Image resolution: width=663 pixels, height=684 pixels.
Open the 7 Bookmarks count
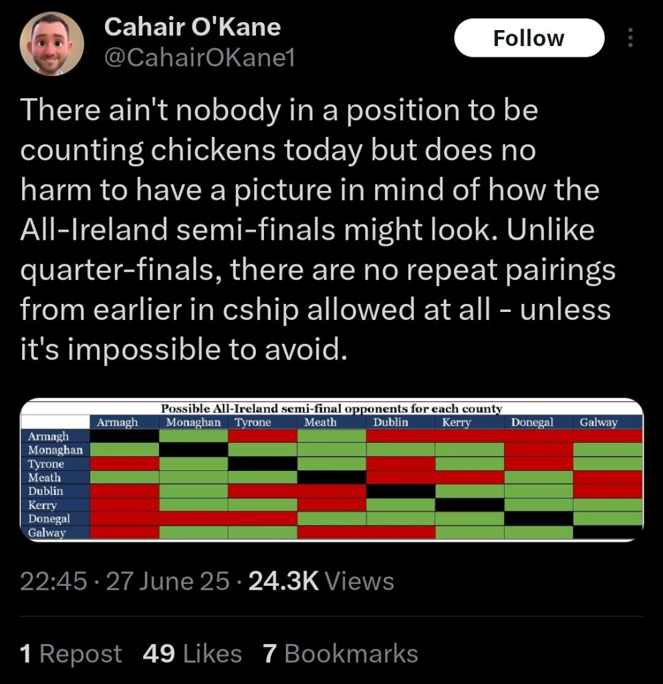tap(340, 653)
